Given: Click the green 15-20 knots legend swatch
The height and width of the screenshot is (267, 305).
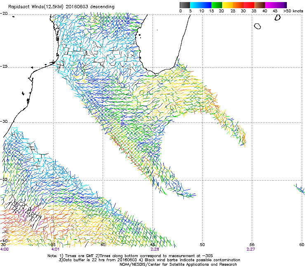Looking at the screenshot, I should (217, 5).
